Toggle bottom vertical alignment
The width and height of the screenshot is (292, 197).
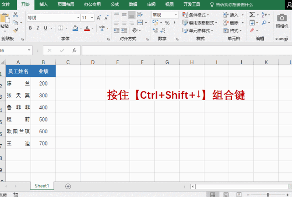(x=132, y=15)
